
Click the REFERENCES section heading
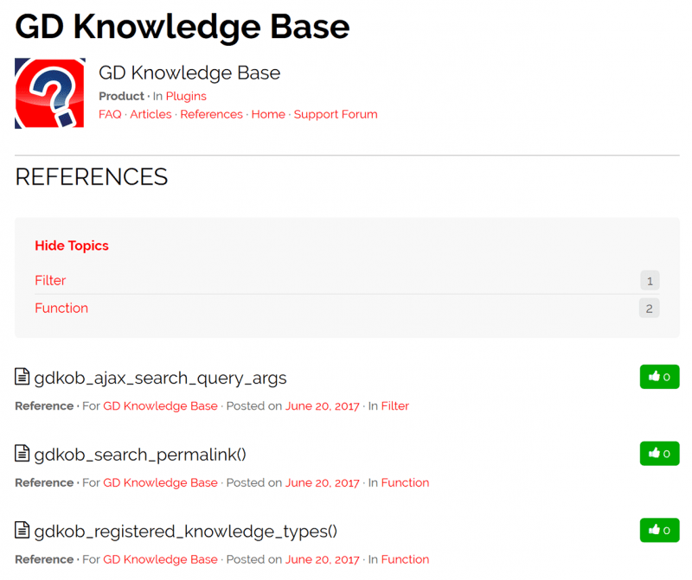coord(92,177)
